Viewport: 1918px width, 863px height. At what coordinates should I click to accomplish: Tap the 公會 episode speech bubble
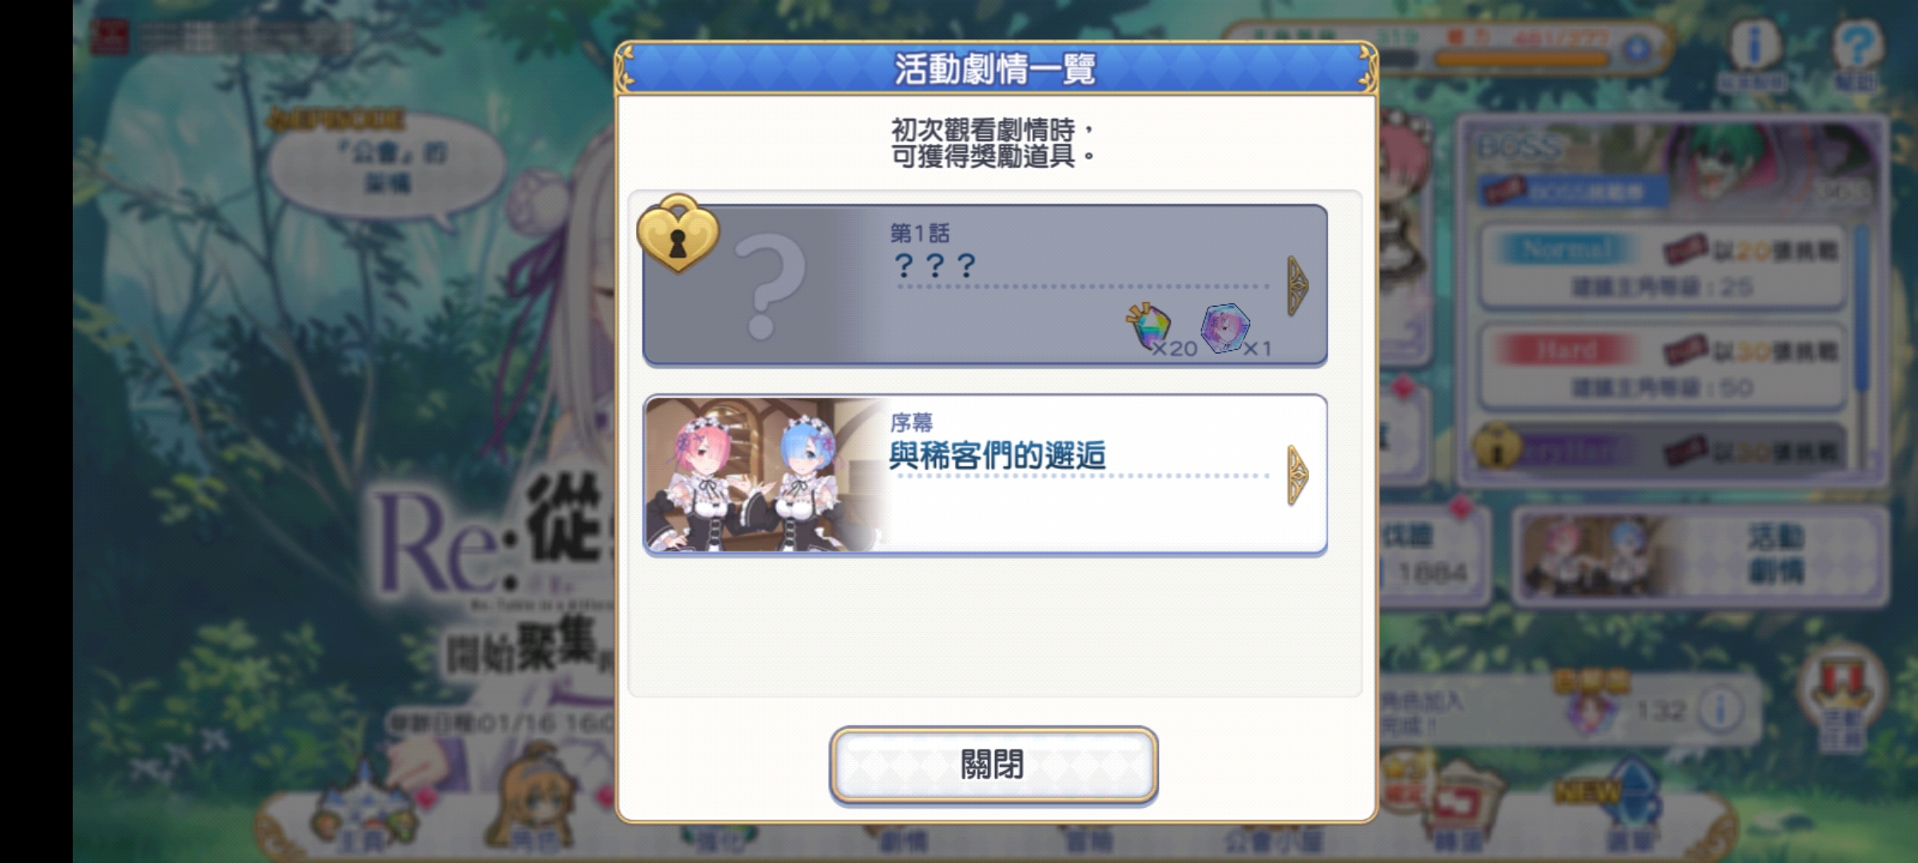(388, 169)
